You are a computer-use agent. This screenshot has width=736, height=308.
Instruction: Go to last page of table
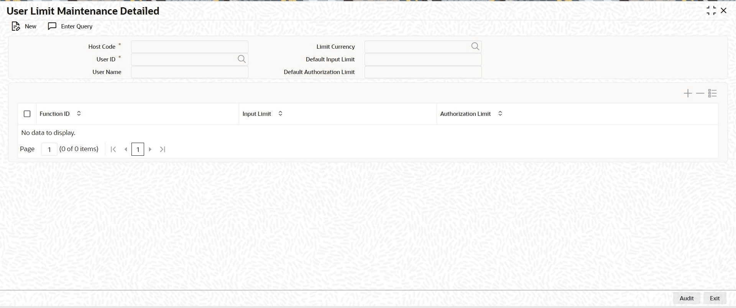pos(163,149)
